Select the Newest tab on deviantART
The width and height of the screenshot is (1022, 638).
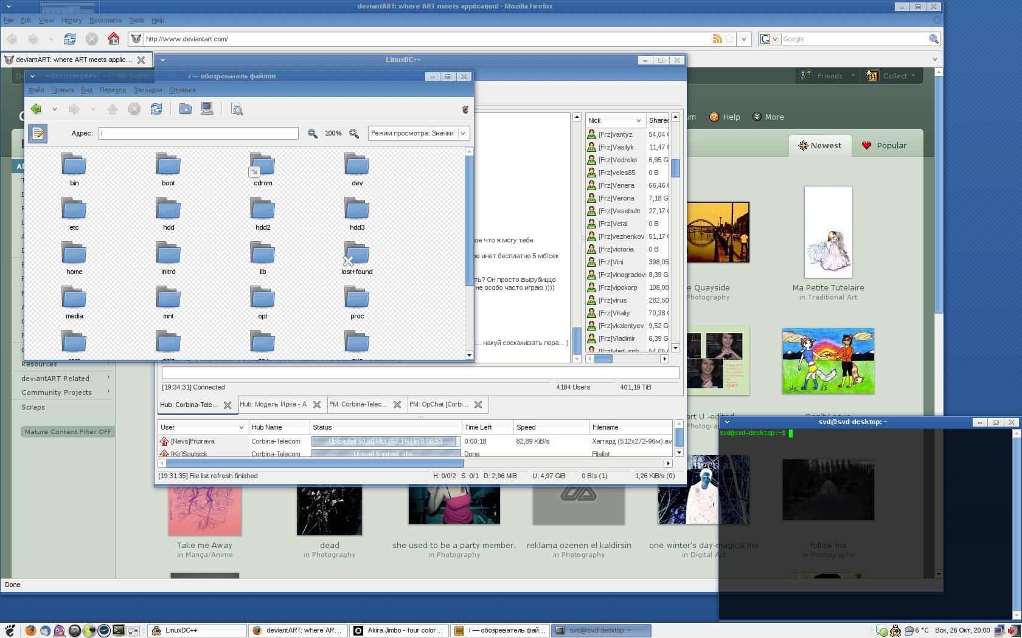click(x=819, y=146)
